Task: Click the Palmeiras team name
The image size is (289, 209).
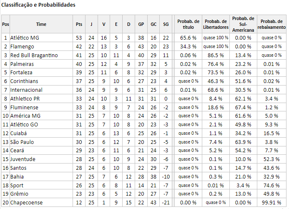Action: coord(22,64)
